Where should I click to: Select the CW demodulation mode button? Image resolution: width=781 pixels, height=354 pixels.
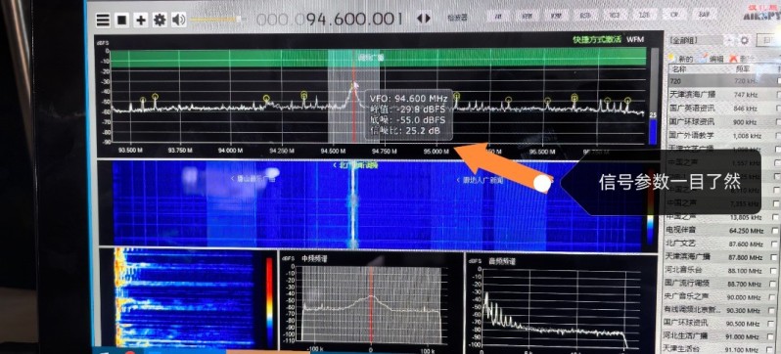pos(674,15)
